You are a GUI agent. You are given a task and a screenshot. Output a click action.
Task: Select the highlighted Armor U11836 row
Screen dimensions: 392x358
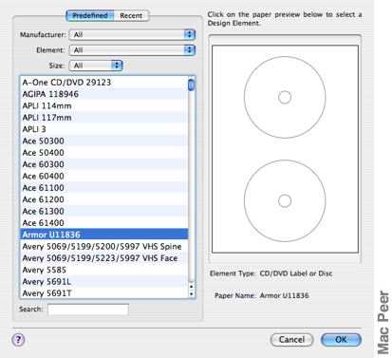click(x=104, y=235)
